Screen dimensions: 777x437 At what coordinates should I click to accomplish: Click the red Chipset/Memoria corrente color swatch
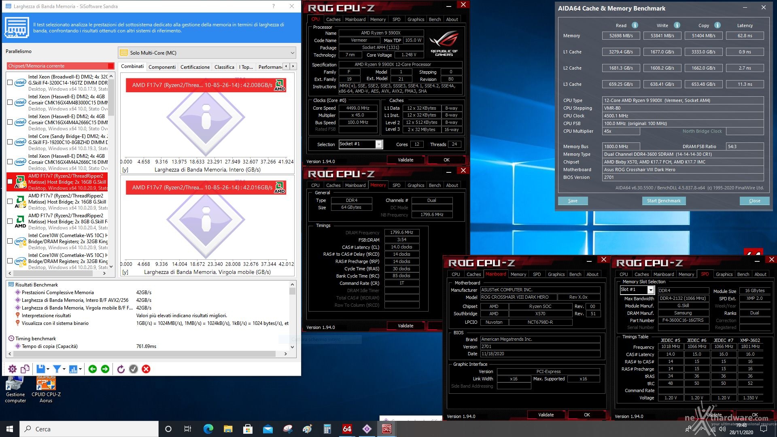(x=111, y=66)
